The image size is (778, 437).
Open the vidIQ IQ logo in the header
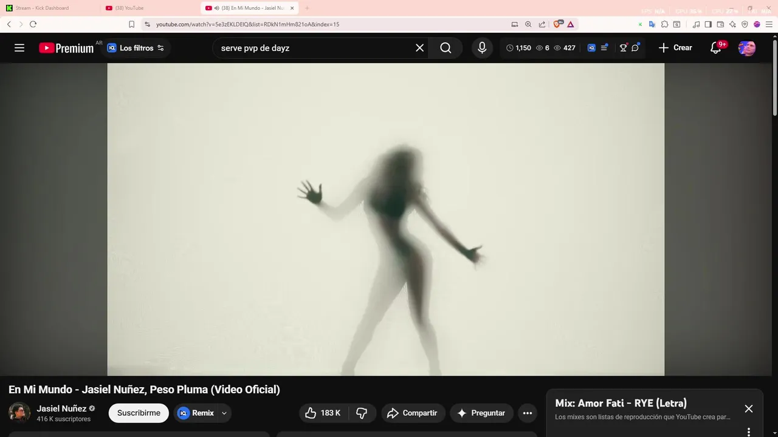591,48
